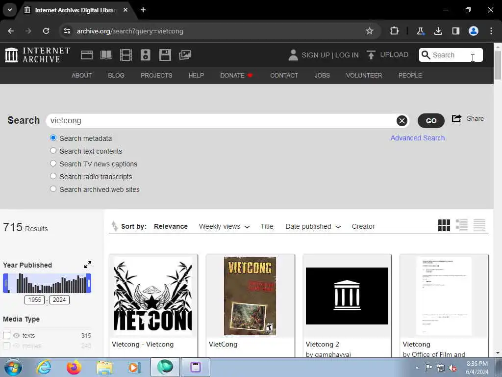Open the Audio speaker icon

(x=145, y=55)
